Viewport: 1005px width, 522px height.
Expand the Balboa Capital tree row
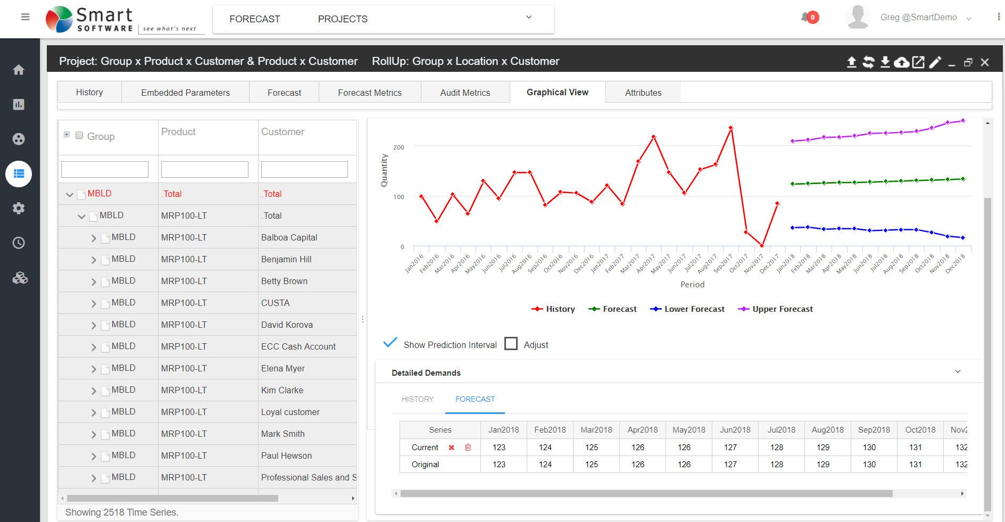coord(94,238)
